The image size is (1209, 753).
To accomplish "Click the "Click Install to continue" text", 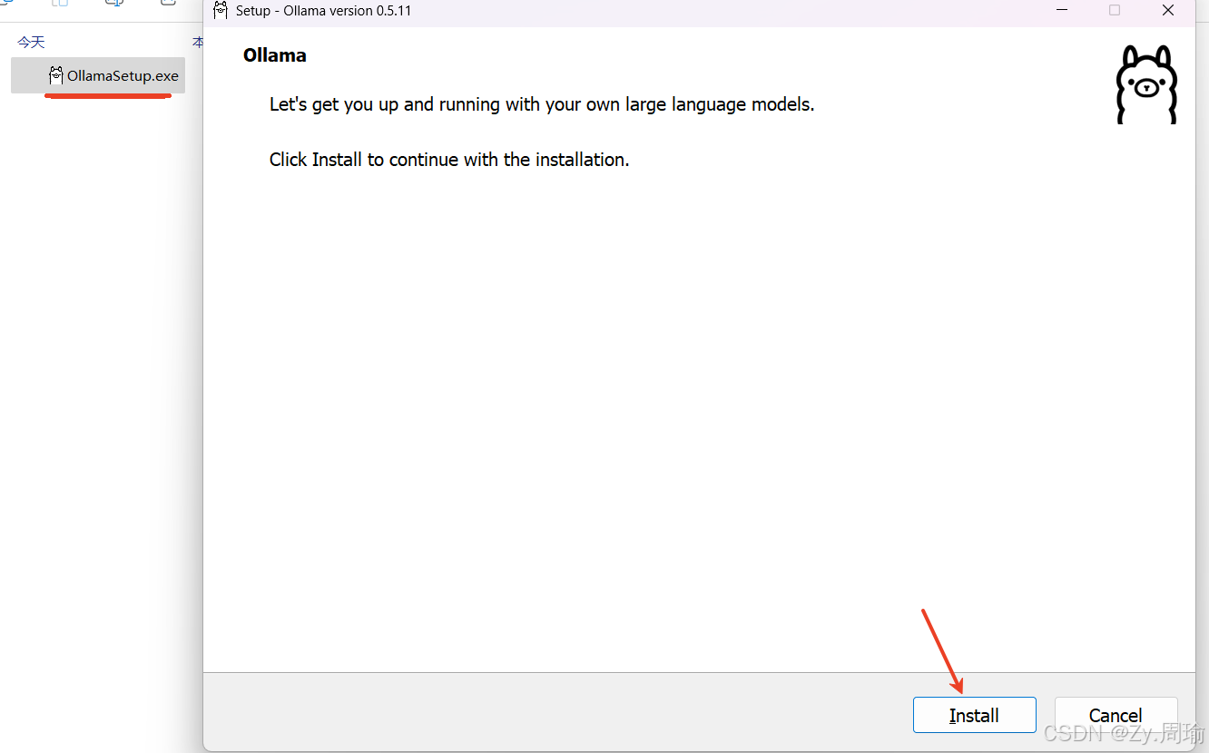I will point(449,160).
